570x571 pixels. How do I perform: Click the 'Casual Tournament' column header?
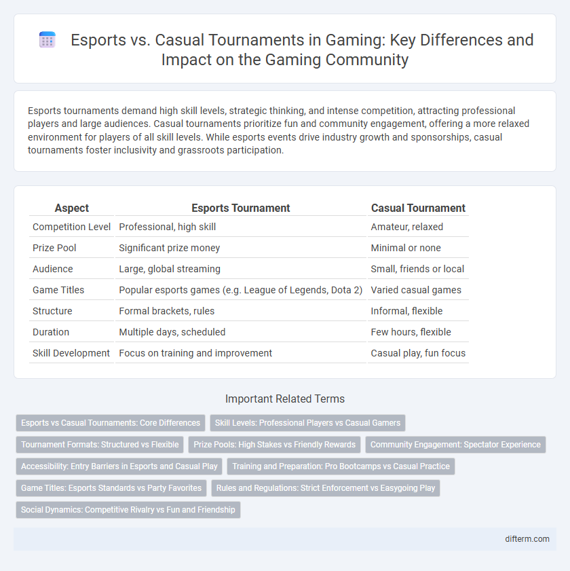[x=418, y=208]
